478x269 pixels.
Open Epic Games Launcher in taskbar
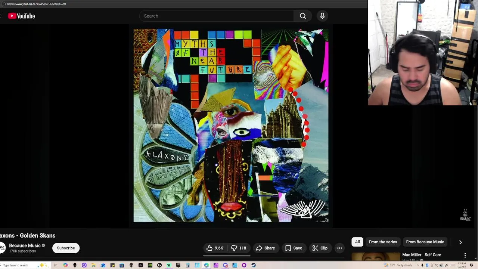[x=178, y=265]
